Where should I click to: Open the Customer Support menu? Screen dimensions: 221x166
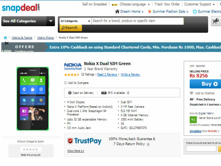(199, 4)
